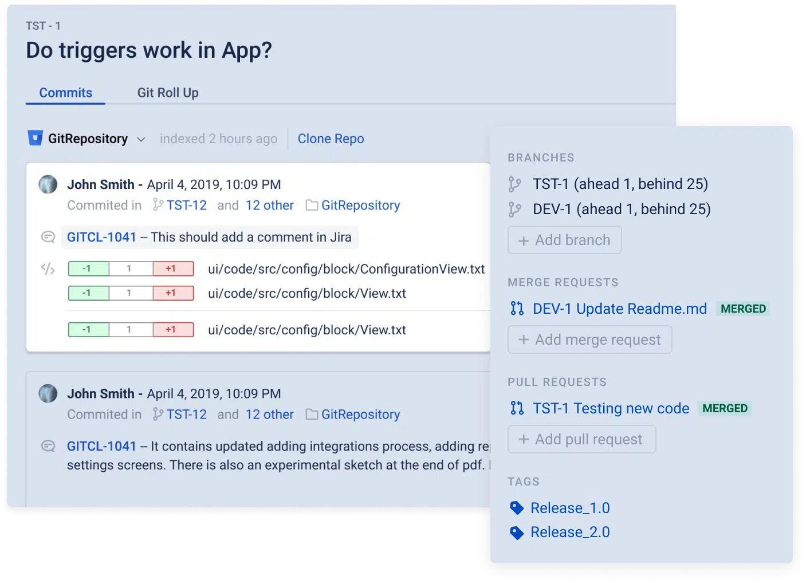Click branch icon beside TST-12 in first commit
Viewport: 810px width, 584px height.
[x=158, y=205]
